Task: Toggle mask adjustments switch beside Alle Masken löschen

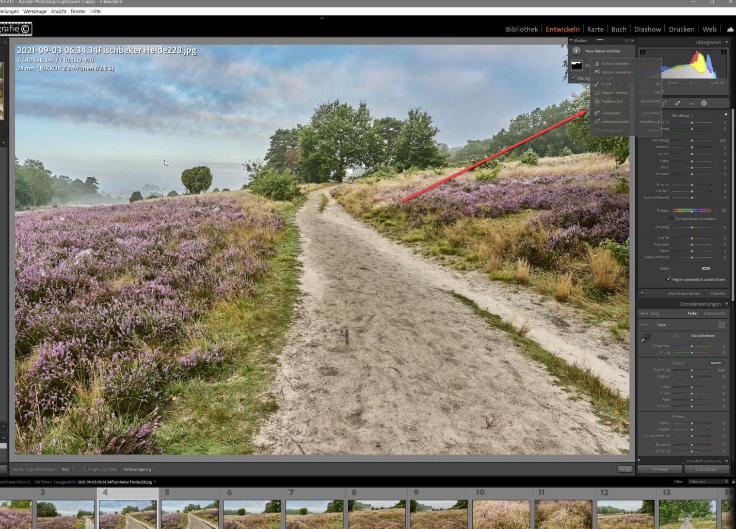Action: pyautogui.click(x=642, y=293)
